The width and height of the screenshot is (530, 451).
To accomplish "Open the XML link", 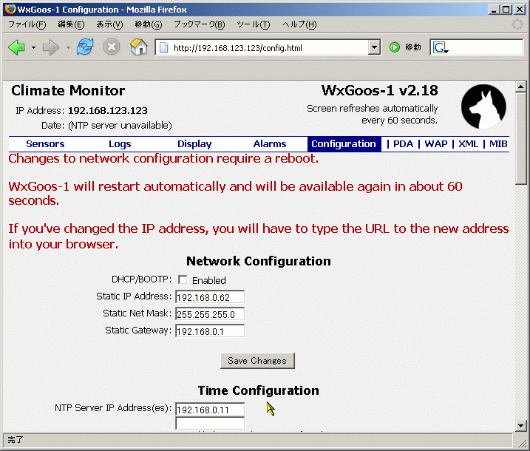I will (x=469, y=144).
